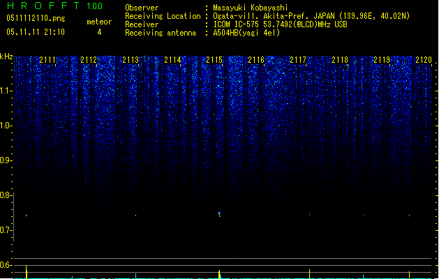
Task: Click the bright meteor echo below 2115
Action: [x=219, y=214]
